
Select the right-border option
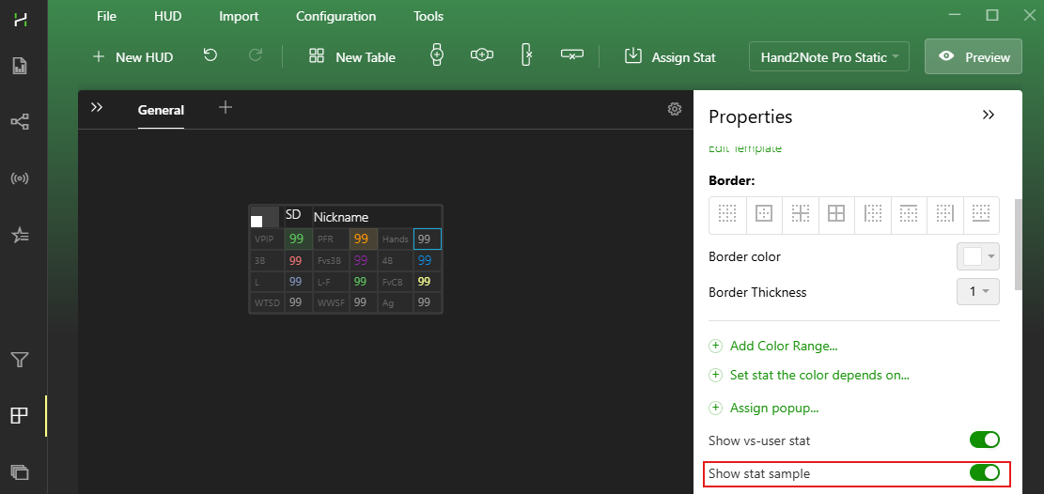tap(945, 214)
